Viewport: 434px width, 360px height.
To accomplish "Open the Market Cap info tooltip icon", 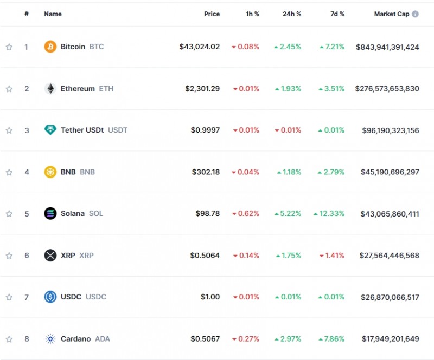I will (x=416, y=14).
